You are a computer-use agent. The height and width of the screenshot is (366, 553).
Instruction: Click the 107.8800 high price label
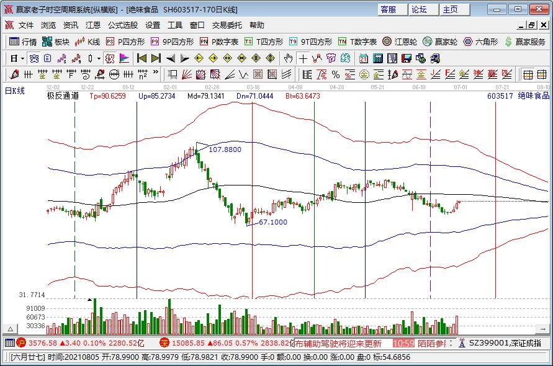[x=225, y=150]
